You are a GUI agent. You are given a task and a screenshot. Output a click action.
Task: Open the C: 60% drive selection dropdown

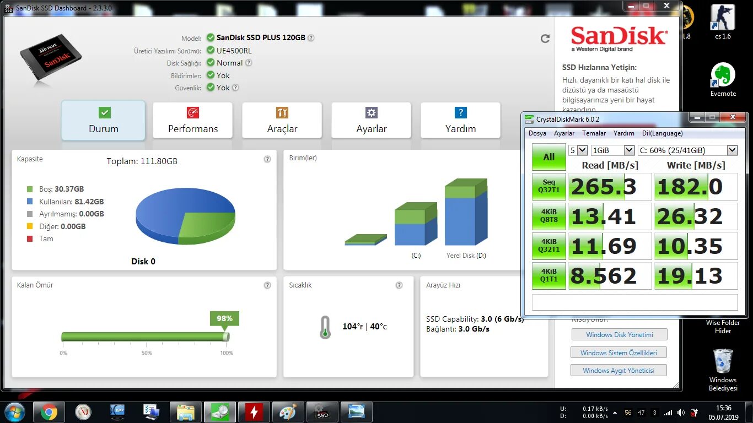click(x=687, y=150)
